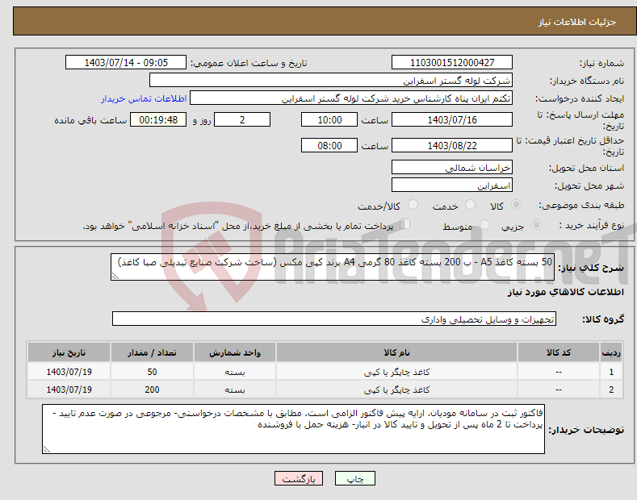This screenshot has width=637, height=500.
Task: Click the گروه کالا field تجهیزات و وسایل تحصیلی واداری
Action: click(x=334, y=319)
